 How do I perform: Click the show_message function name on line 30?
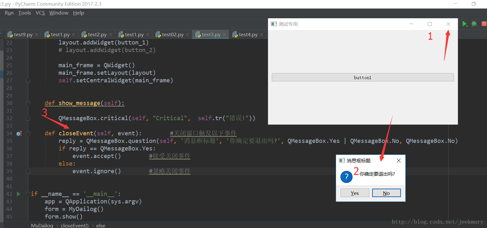pos(79,103)
